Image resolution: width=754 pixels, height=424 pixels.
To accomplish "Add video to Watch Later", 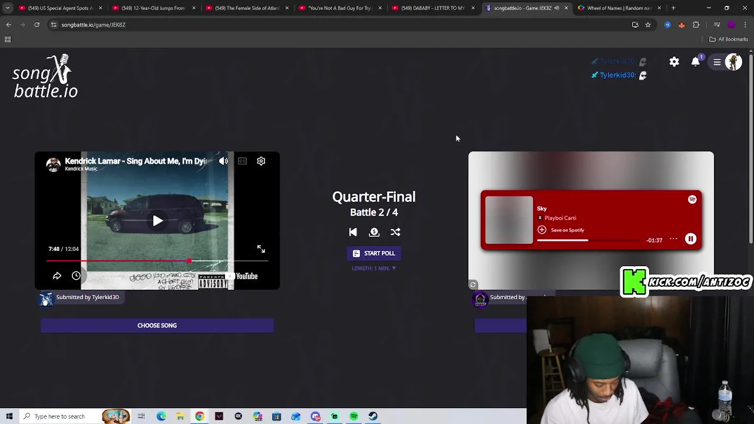I will coord(76,276).
